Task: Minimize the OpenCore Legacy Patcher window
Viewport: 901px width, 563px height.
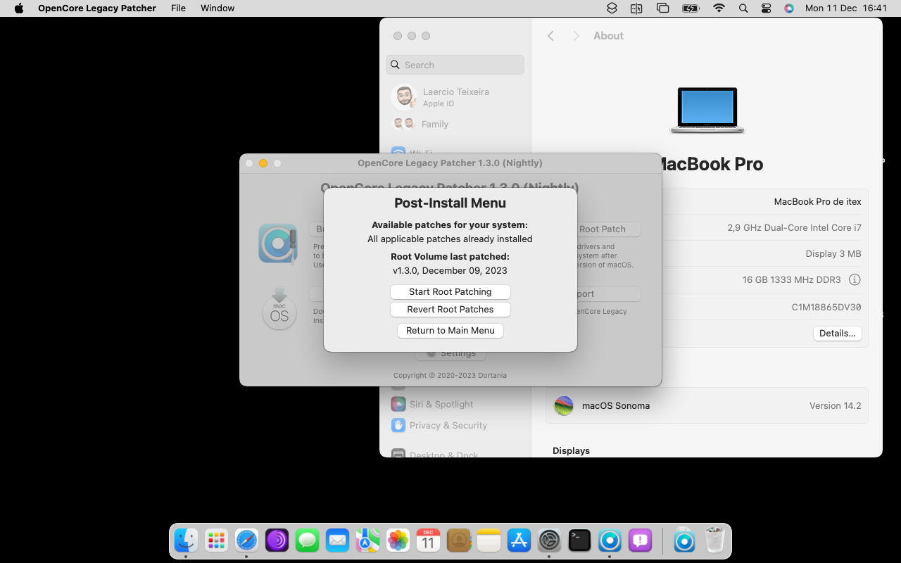Action: coord(263,163)
